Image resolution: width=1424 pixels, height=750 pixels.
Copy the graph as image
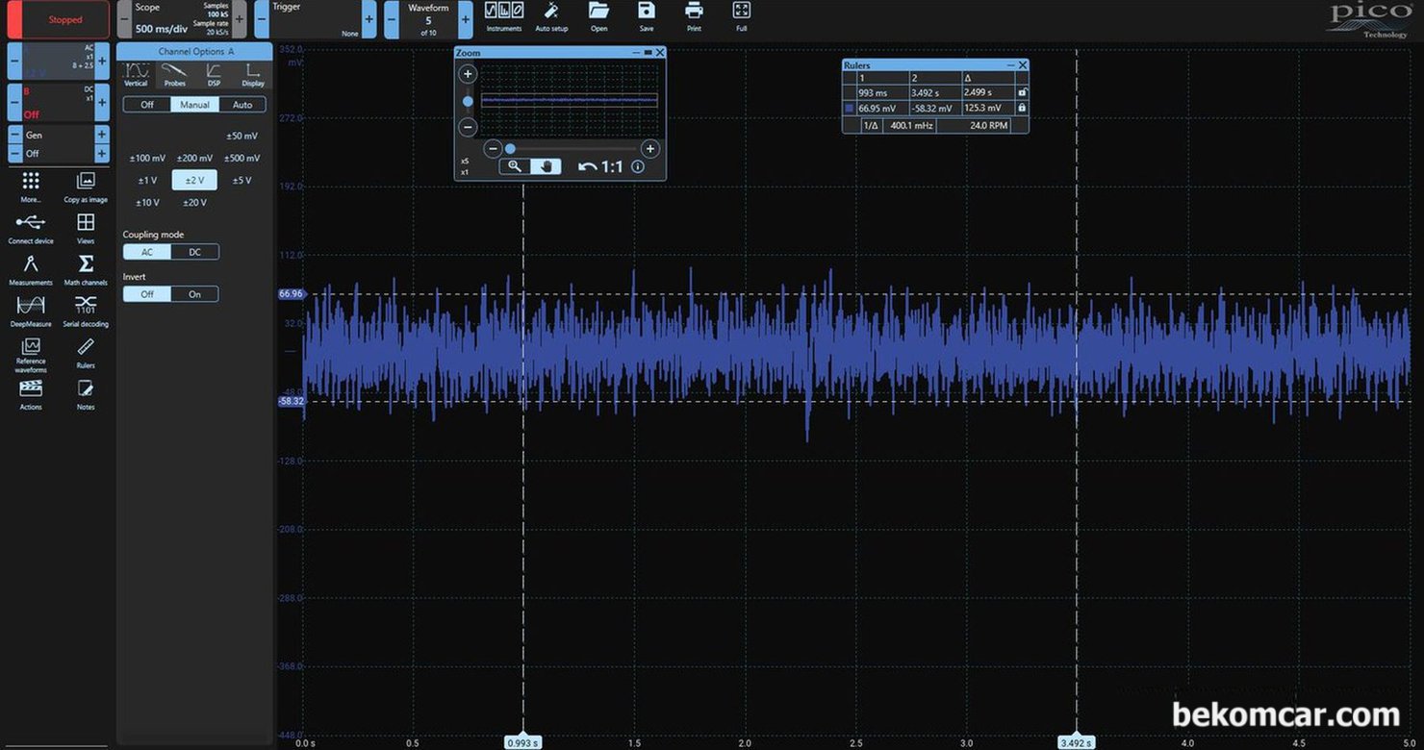click(86, 187)
